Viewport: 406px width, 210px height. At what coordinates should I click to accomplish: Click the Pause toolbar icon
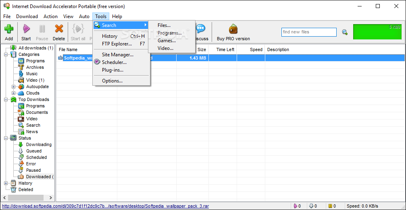(42, 29)
